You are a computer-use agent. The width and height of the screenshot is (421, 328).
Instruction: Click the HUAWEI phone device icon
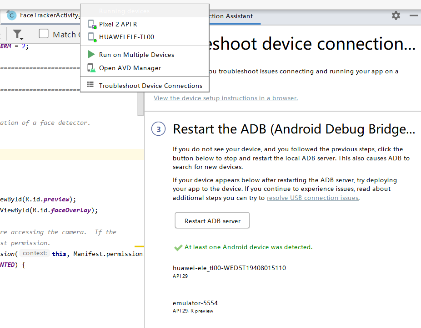(x=92, y=37)
